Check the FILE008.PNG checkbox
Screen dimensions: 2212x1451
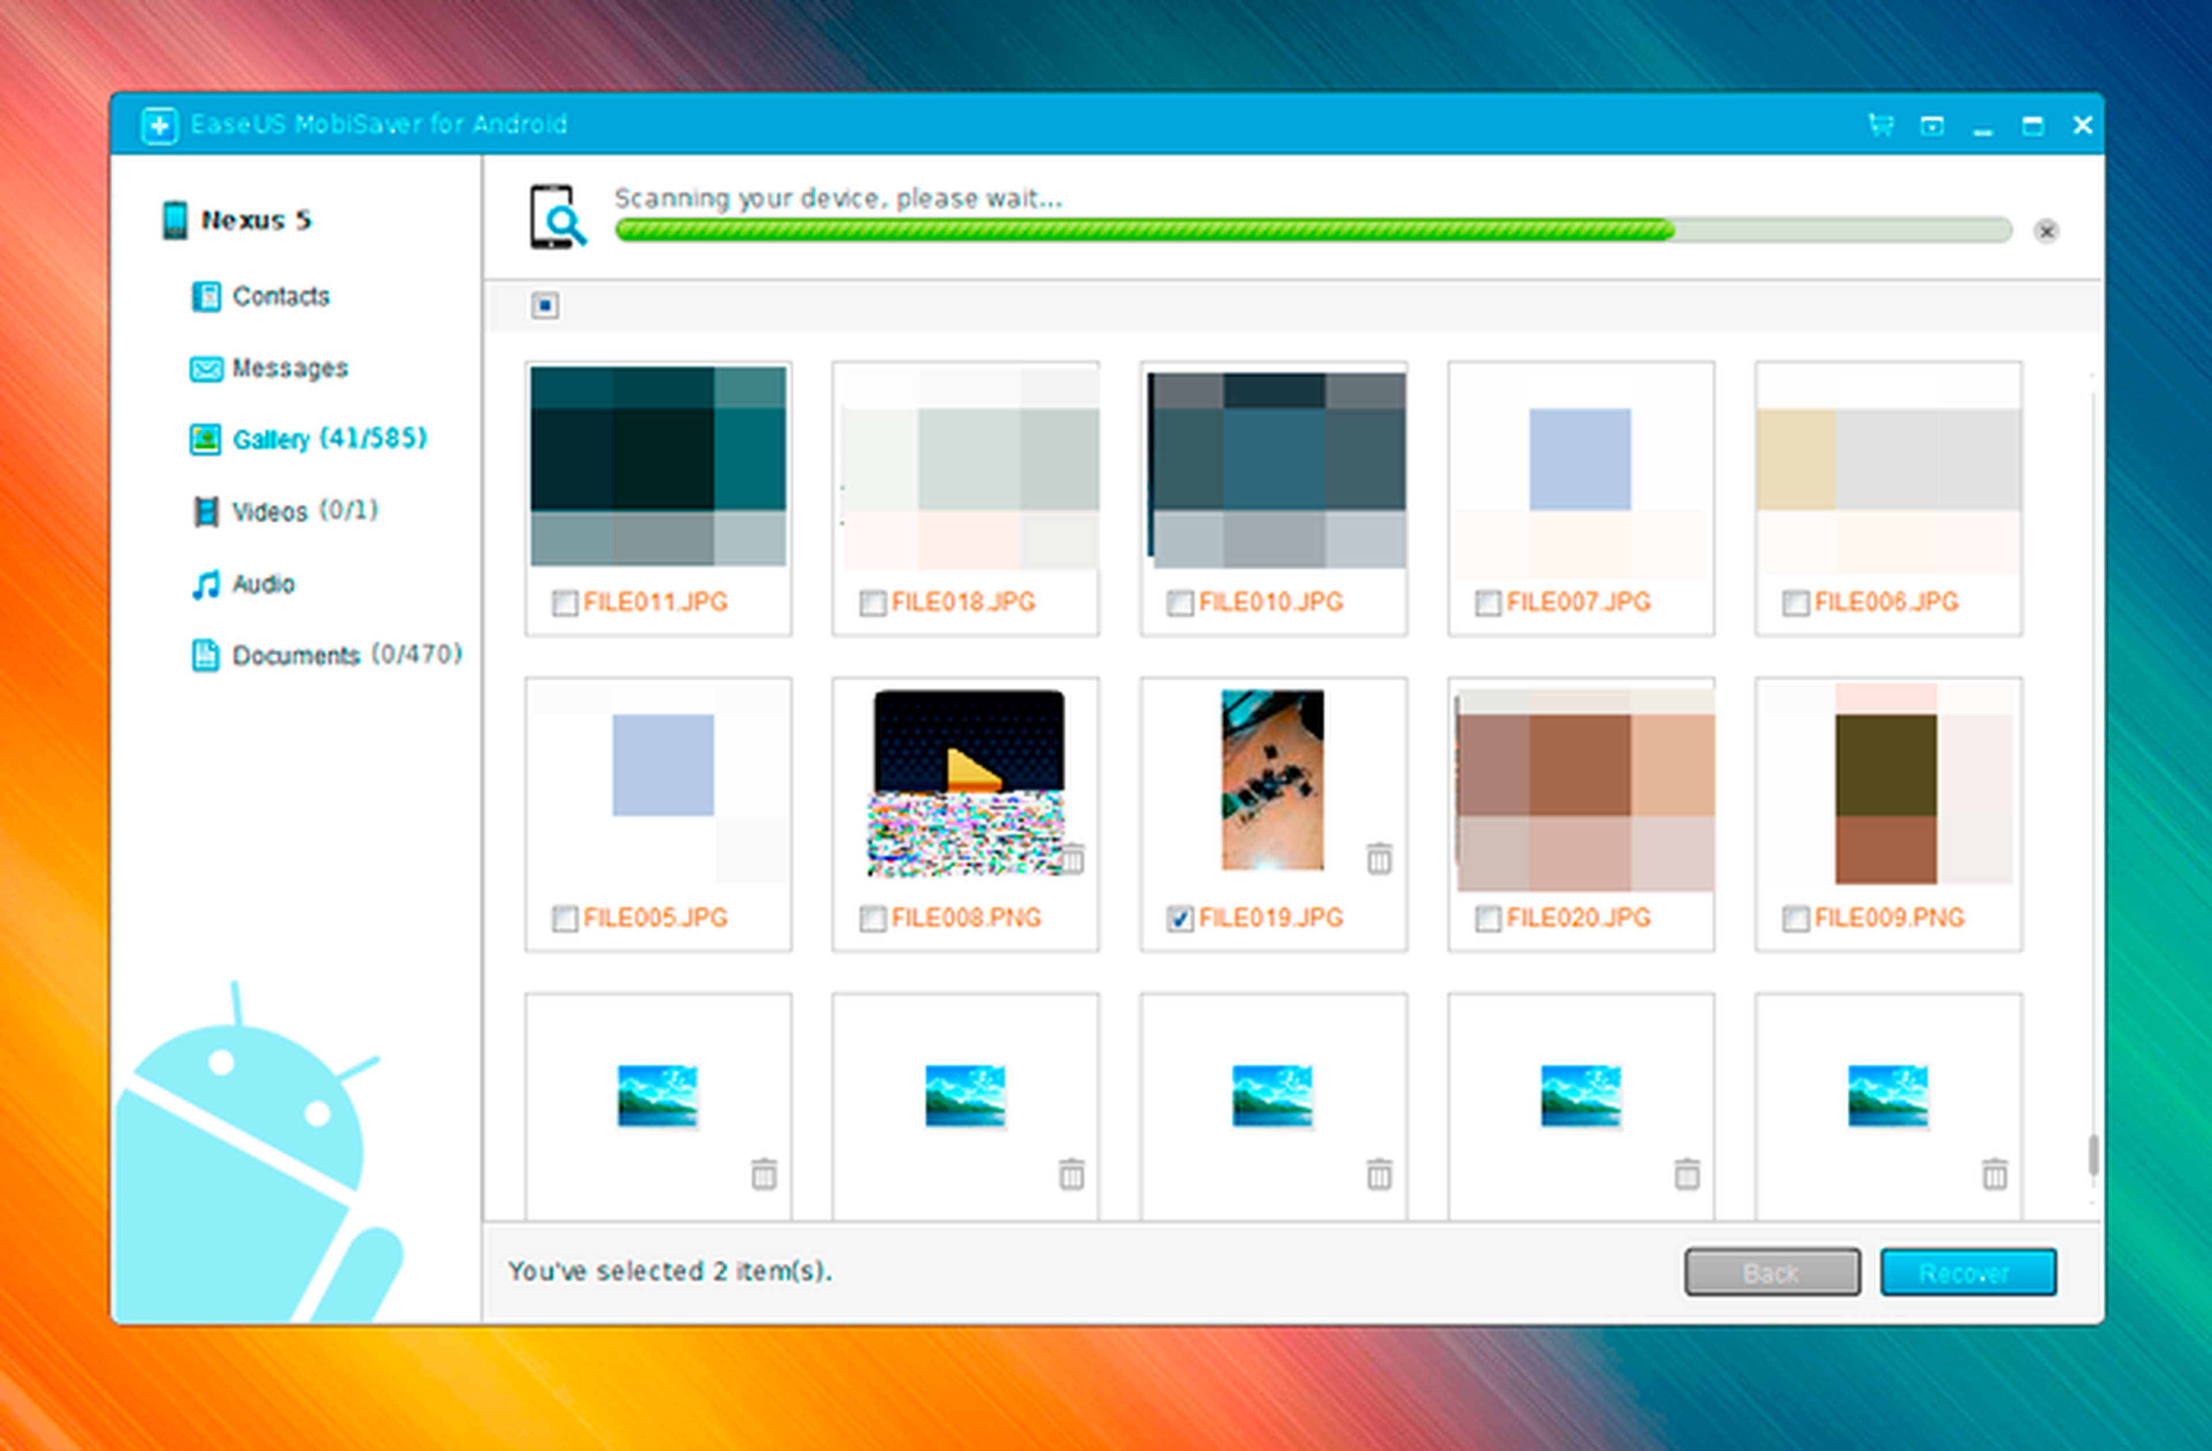(x=872, y=919)
